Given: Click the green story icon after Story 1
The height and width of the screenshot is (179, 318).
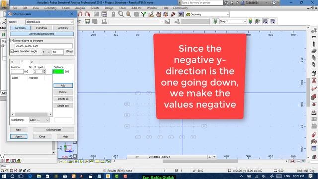Looking at the screenshot, I should 250,21.
